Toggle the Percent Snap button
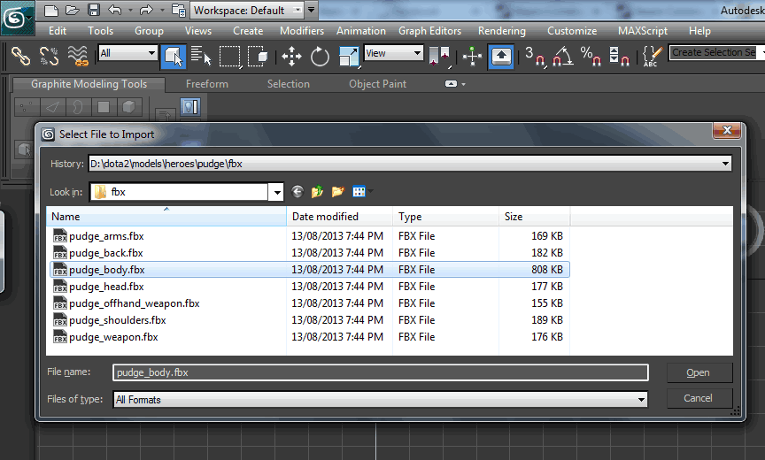The height and width of the screenshot is (460, 765). 591,57
